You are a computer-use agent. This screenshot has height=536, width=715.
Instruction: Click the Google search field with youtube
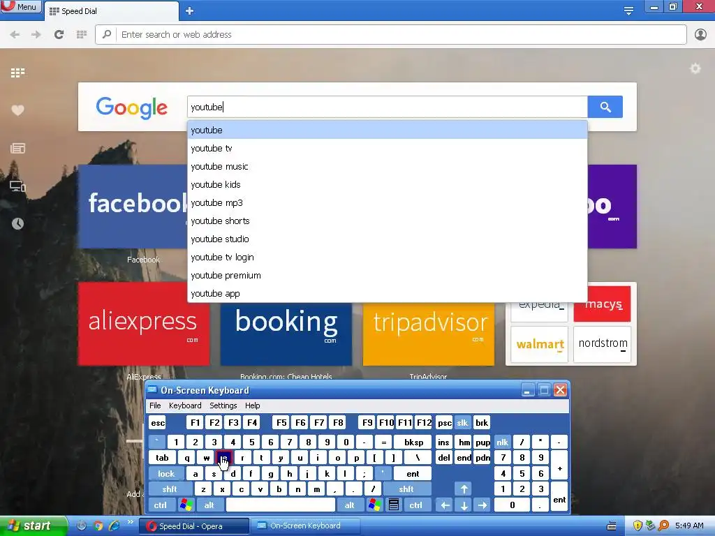click(387, 107)
